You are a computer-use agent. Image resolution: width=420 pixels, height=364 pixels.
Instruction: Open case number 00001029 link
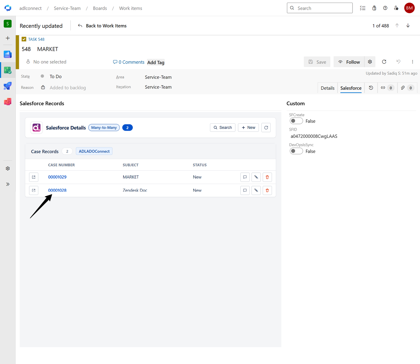(x=57, y=177)
